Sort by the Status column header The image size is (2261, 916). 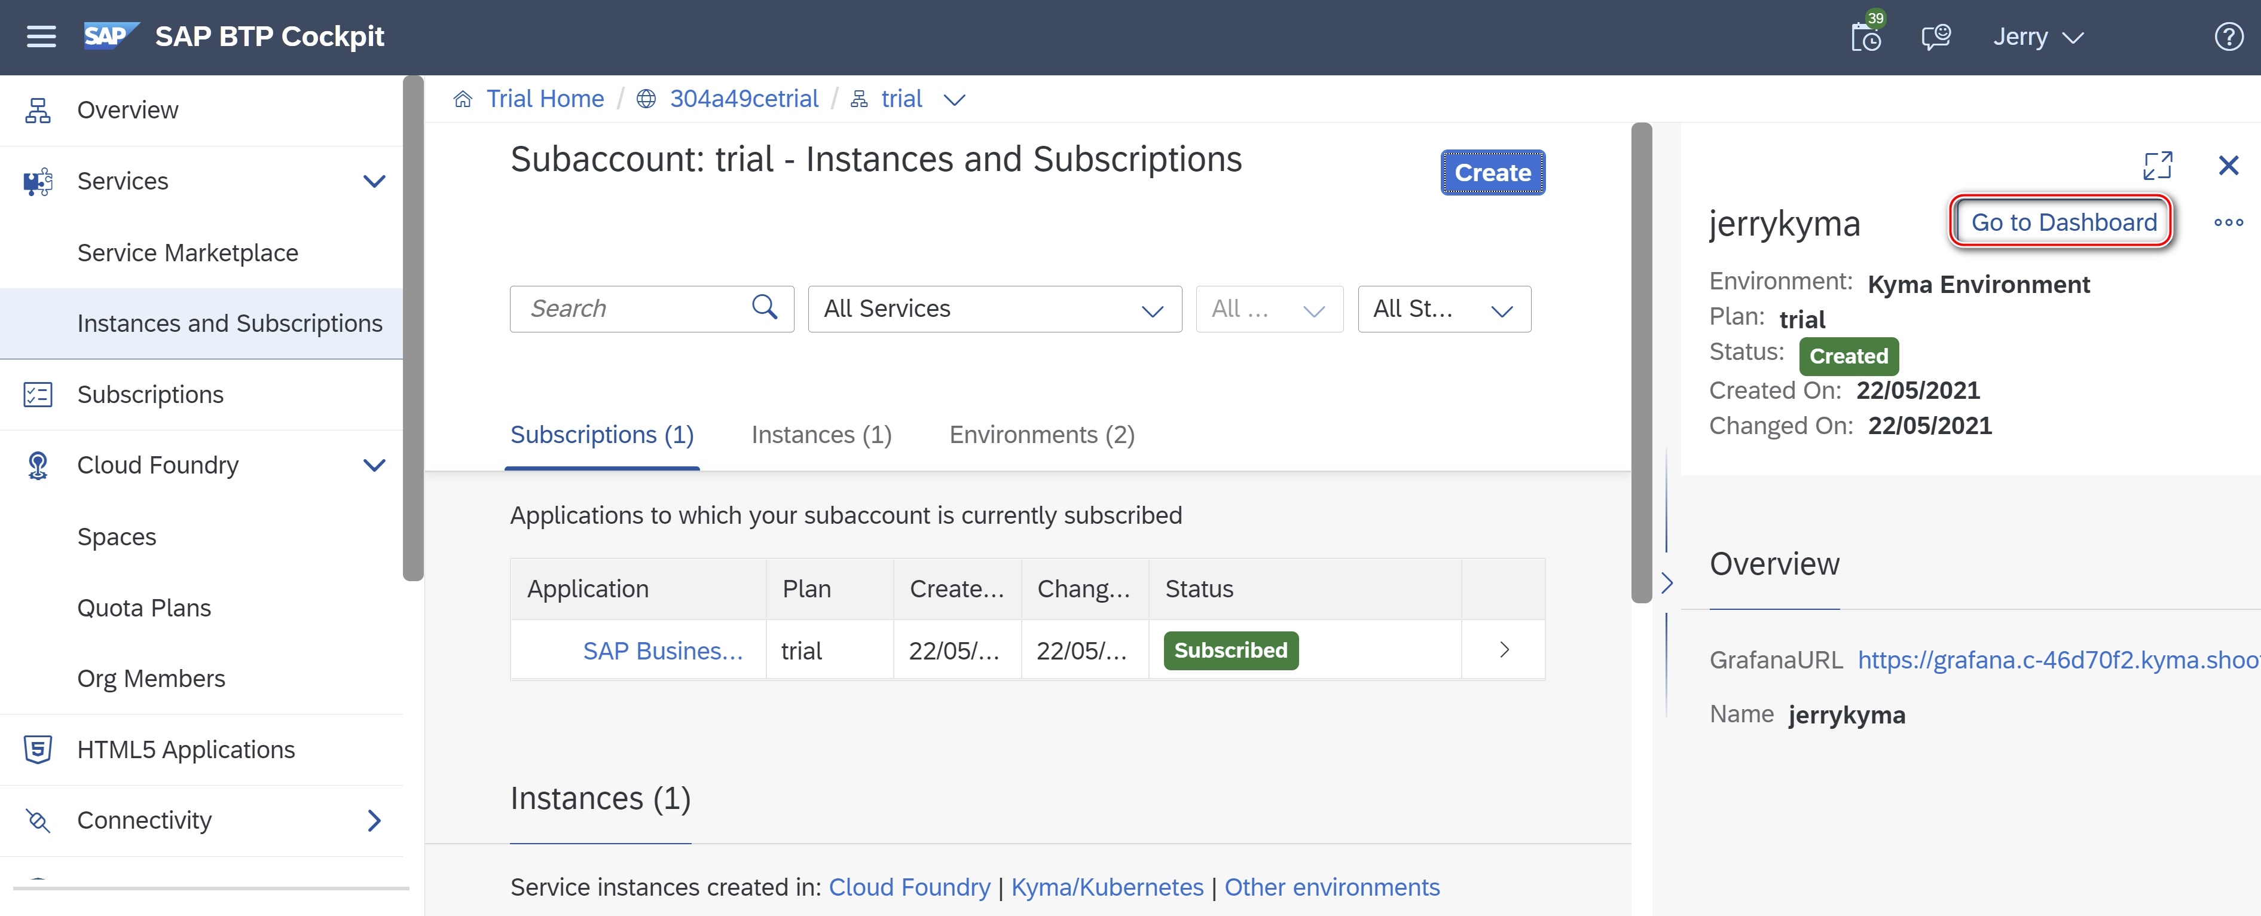[x=1304, y=588]
